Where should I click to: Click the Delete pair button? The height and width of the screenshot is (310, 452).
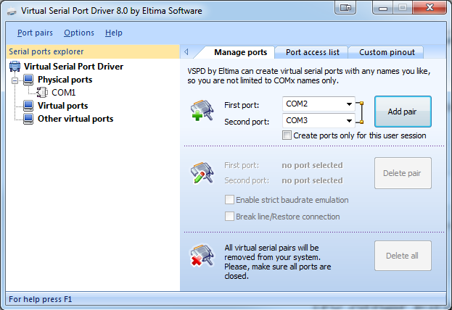(x=403, y=173)
